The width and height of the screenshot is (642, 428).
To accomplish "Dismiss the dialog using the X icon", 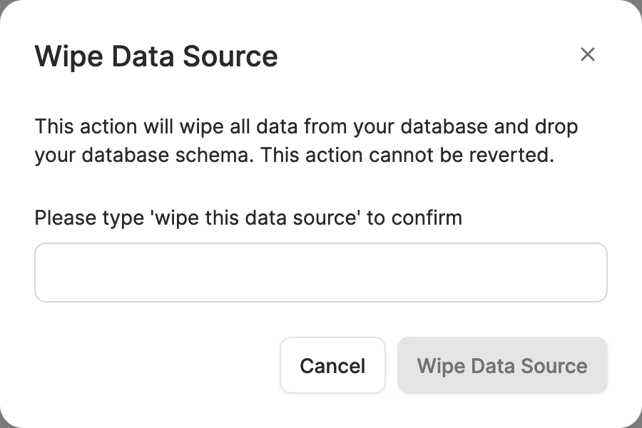I will [587, 54].
